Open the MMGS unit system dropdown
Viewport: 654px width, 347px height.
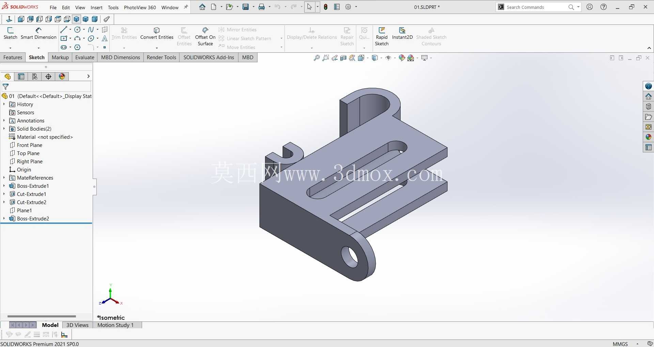click(637, 344)
